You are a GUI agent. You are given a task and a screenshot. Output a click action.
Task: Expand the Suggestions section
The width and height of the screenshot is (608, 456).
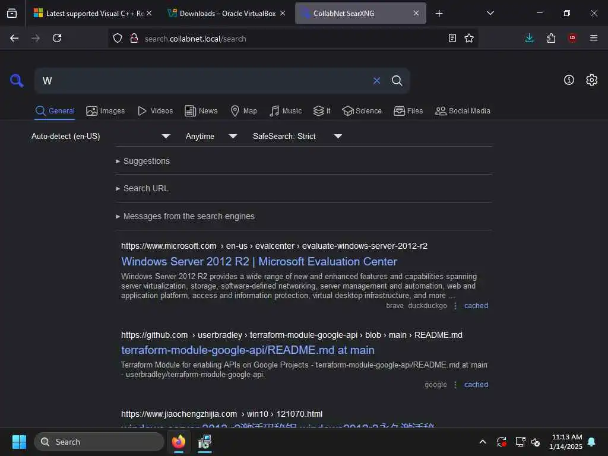tap(142, 161)
